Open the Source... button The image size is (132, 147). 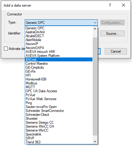[x=112, y=34]
